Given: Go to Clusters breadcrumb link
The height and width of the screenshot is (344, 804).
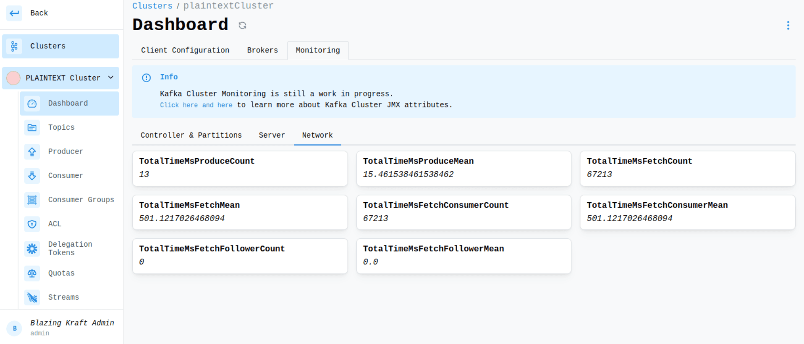Looking at the screenshot, I should pyautogui.click(x=152, y=6).
